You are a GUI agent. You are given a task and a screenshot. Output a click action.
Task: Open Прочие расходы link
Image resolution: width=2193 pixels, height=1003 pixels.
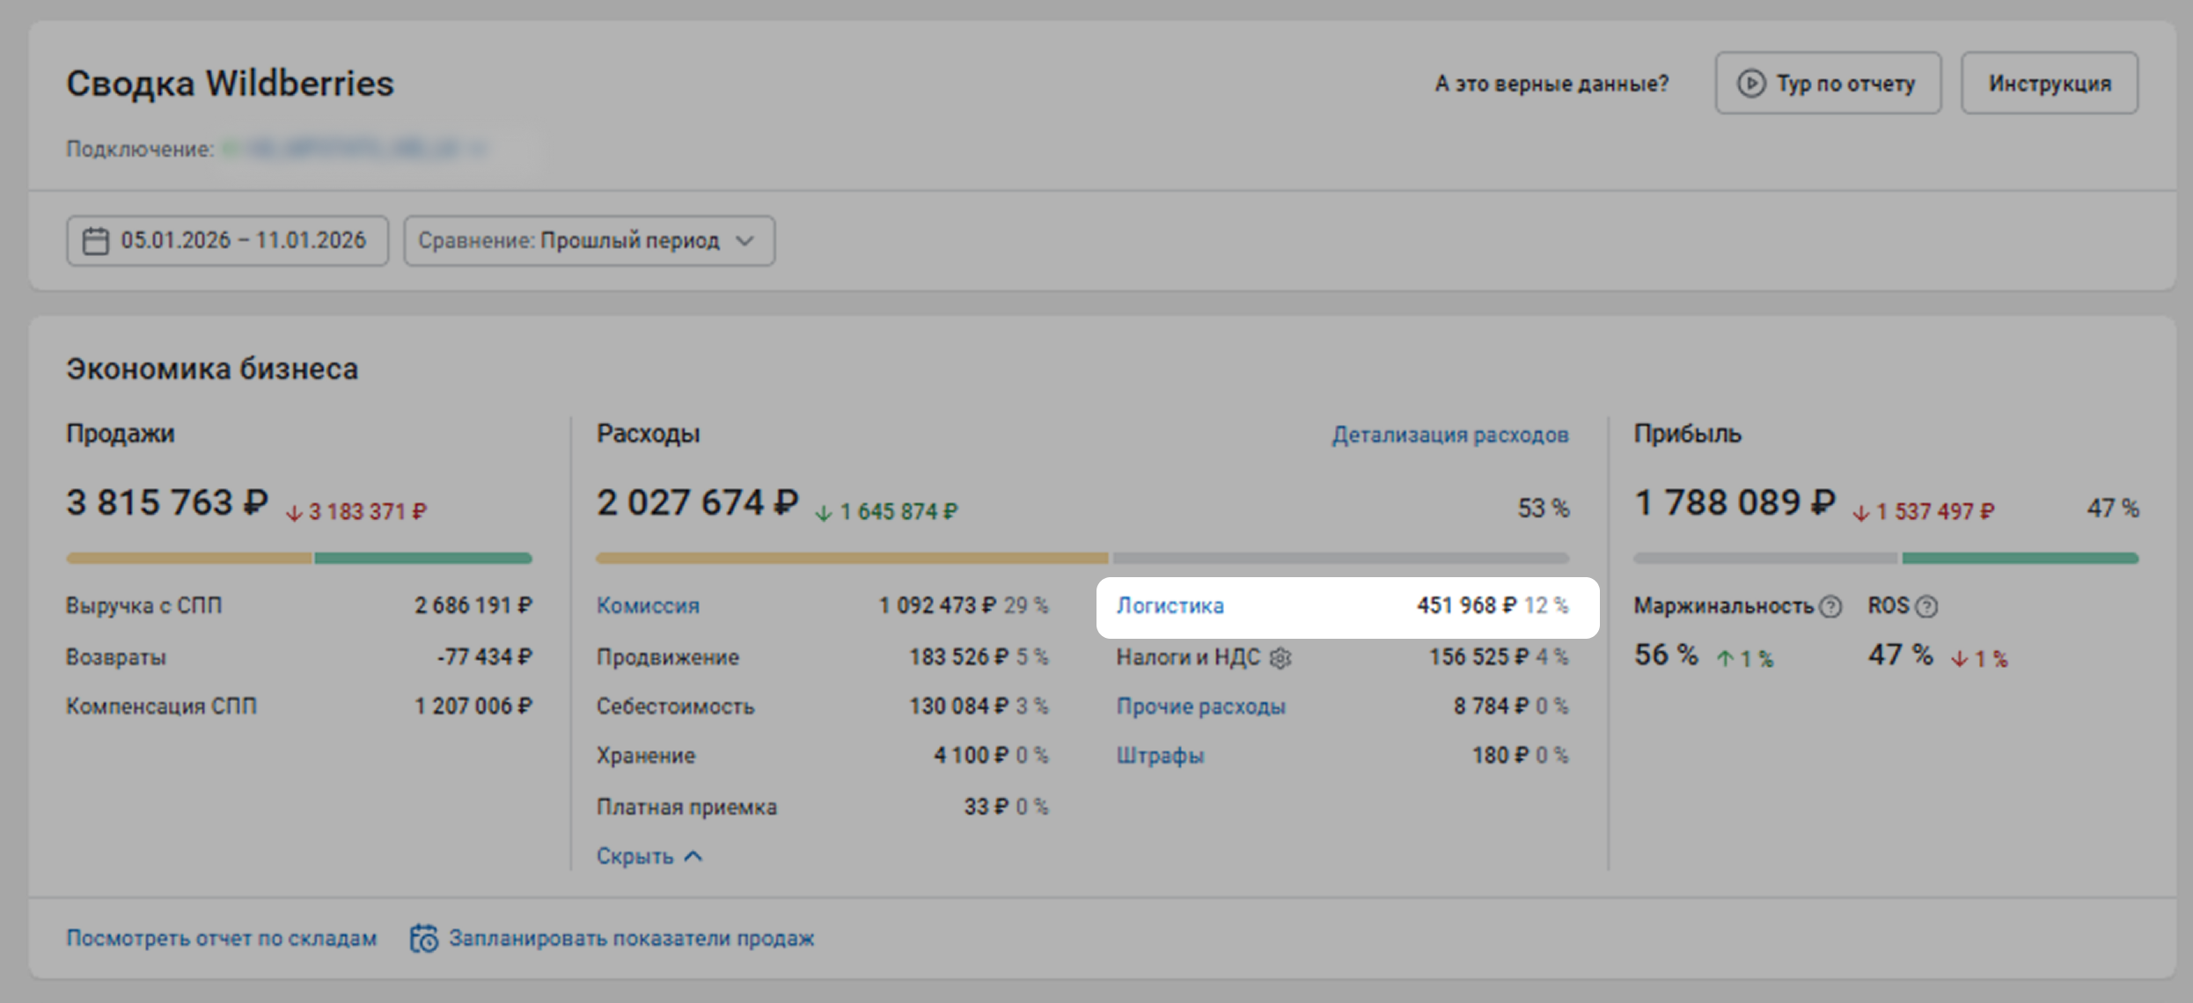tap(1200, 706)
